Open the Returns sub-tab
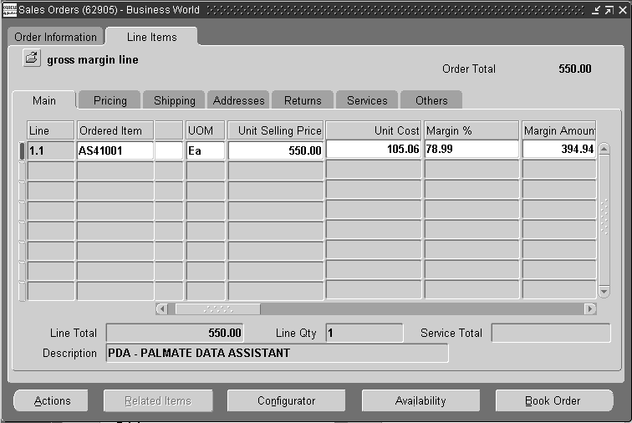The height and width of the screenshot is (423, 632). 303,100
